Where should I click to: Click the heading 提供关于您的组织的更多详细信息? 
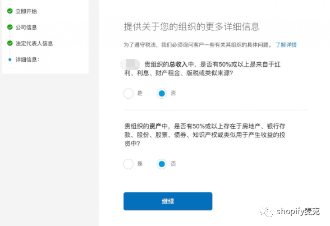(x=191, y=27)
